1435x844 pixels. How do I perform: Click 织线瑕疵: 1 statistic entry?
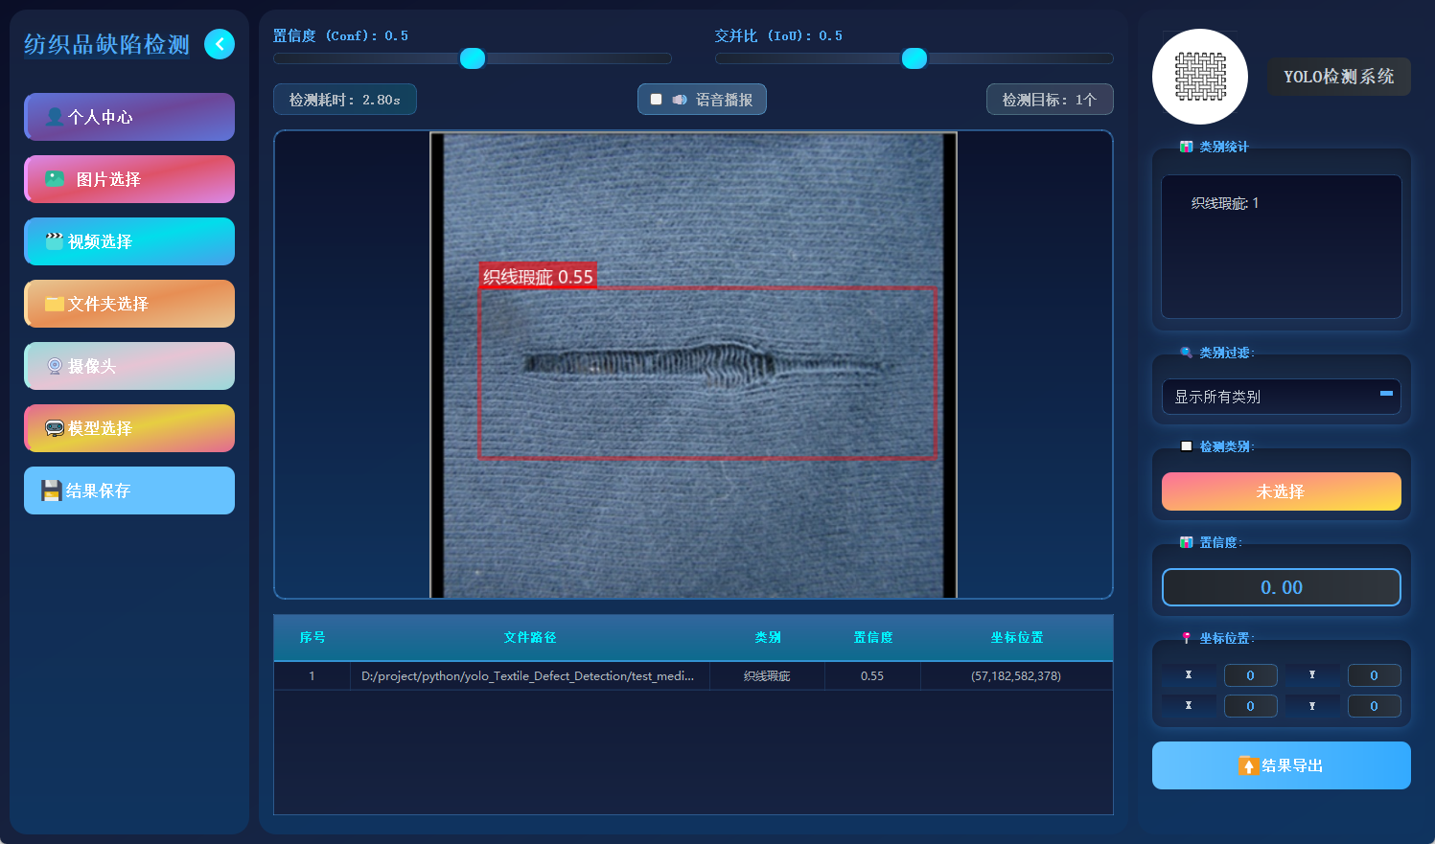pyautogui.click(x=1225, y=203)
